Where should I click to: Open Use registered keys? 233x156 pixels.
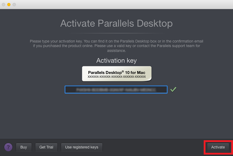(81, 147)
